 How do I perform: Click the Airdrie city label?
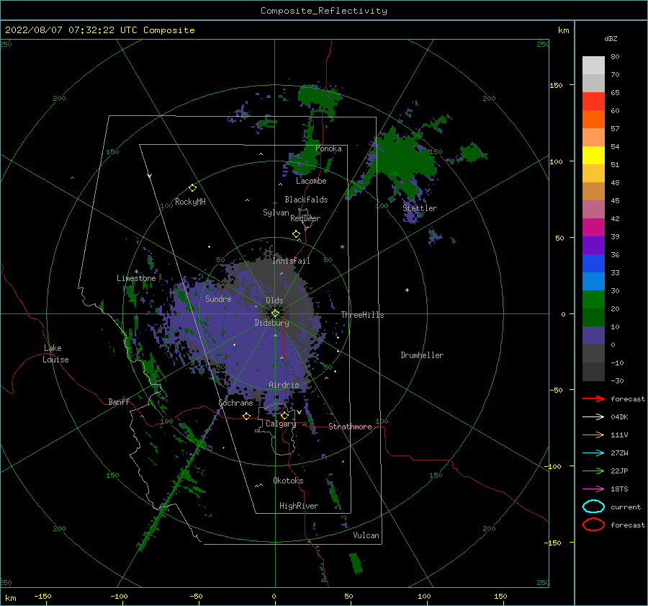(284, 385)
